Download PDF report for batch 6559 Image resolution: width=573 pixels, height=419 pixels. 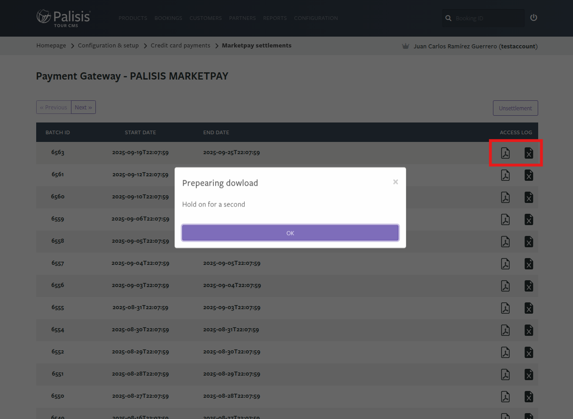(x=505, y=220)
